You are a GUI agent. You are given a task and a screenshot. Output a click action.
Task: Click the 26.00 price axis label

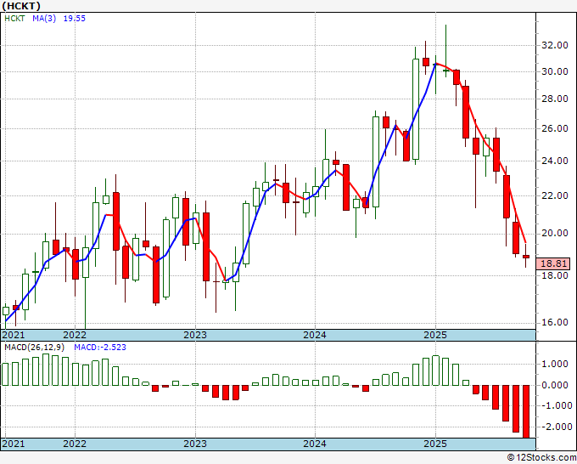555,128
